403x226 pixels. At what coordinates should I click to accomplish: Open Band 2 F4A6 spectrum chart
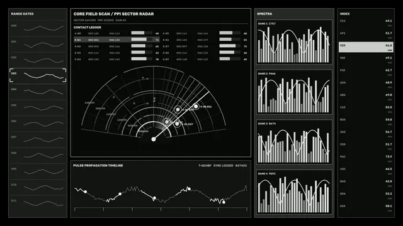pos(294,92)
